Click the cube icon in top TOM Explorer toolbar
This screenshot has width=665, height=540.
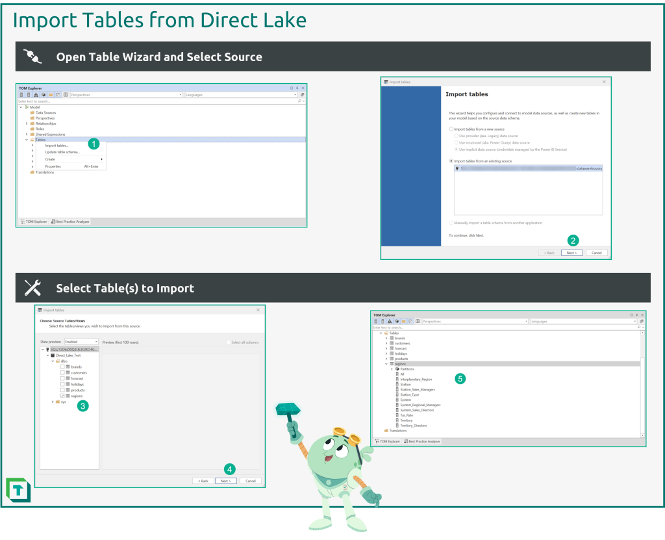coord(44,95)
